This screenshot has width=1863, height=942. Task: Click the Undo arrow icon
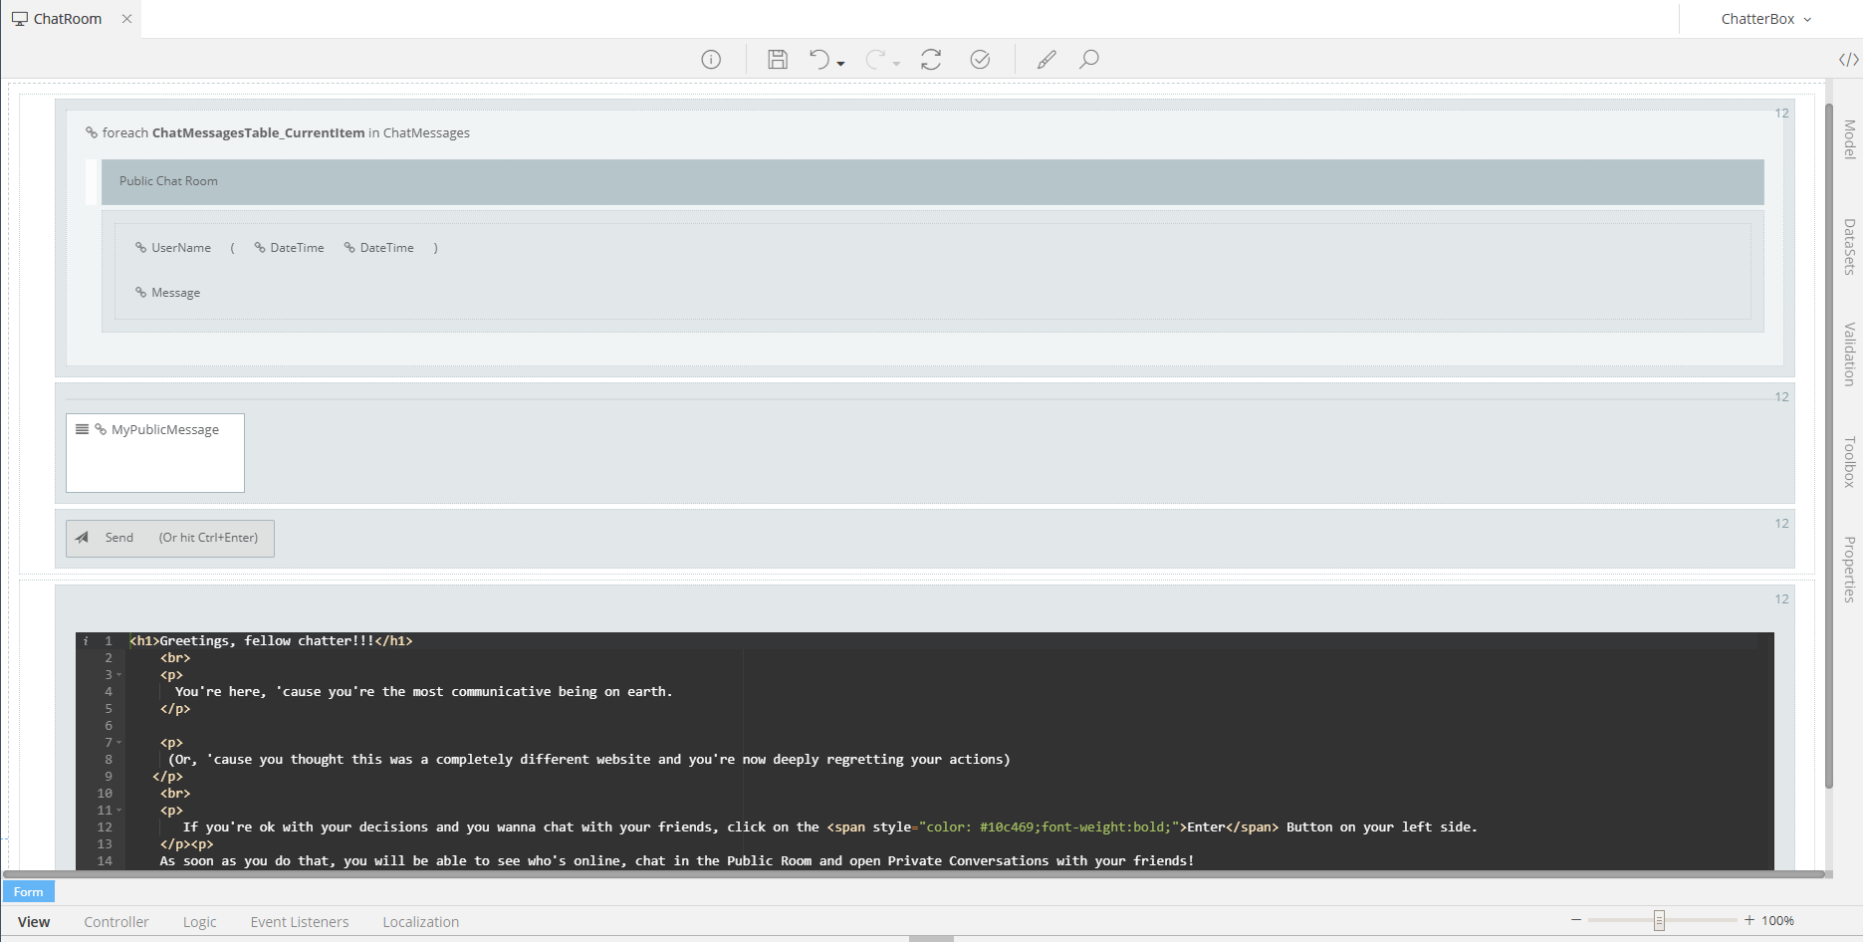(x=818, y=60)
